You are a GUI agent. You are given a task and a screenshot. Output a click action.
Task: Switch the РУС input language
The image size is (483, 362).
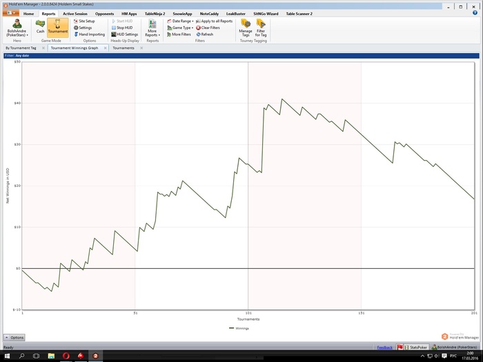coord(453,356)
